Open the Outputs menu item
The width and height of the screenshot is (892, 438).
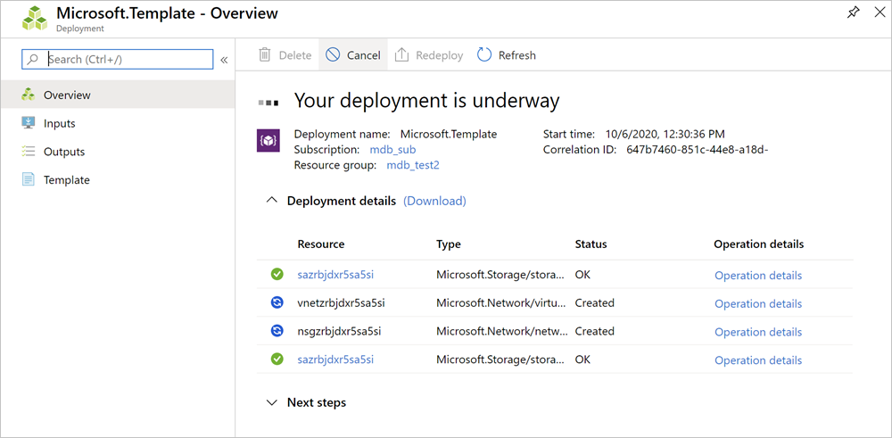[x=64, y=152]
